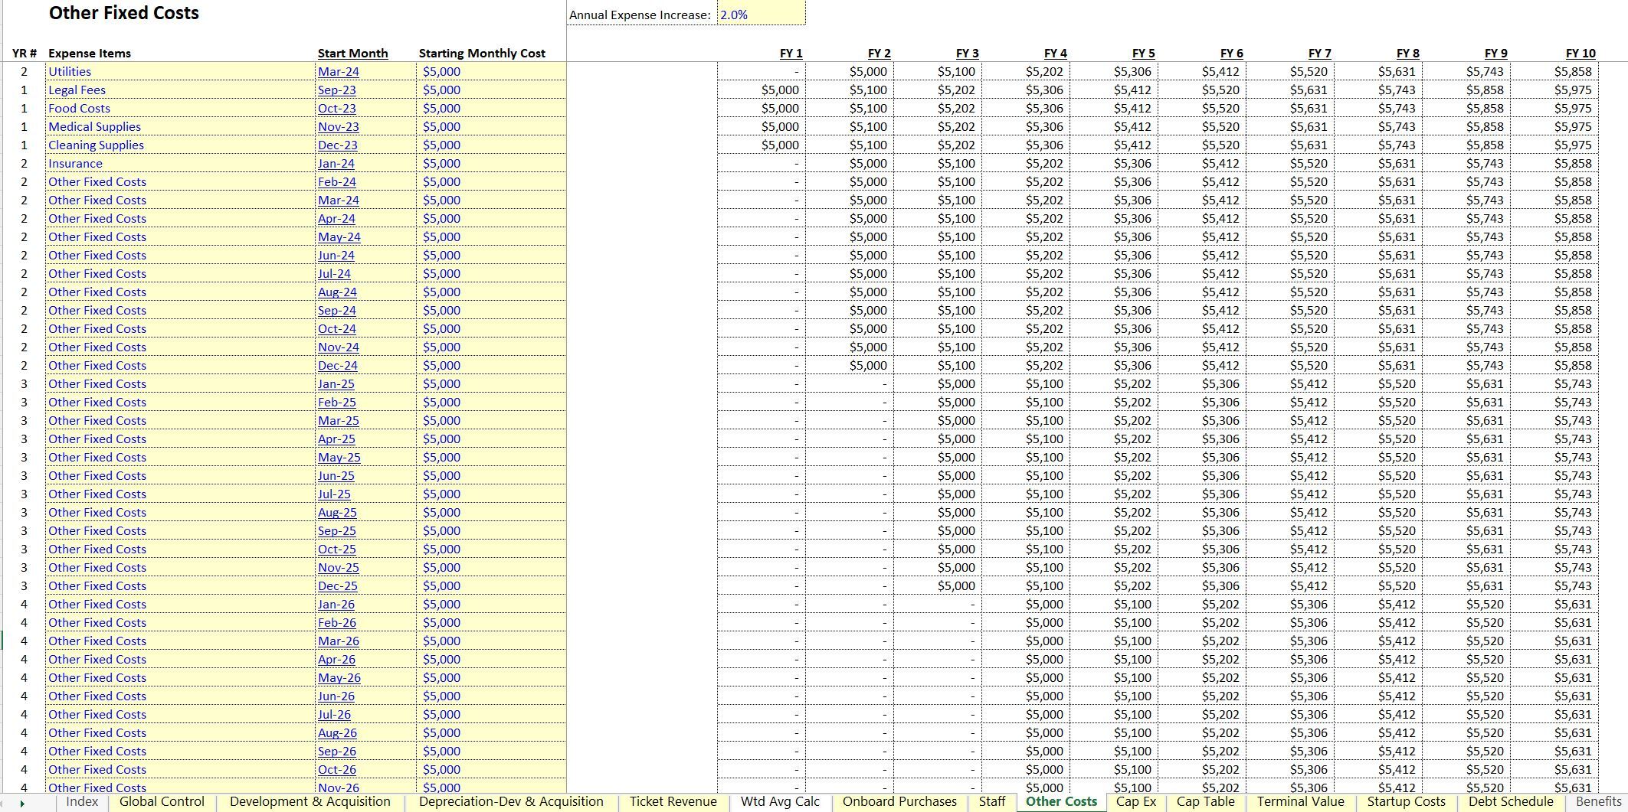1628x812 pixels.
Task: Select the Food Costs expense item
Action: [180, 108]
